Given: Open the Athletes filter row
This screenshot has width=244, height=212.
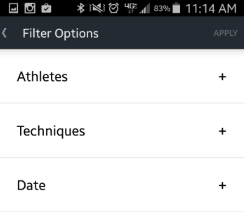Looking at the screenshot, I should (122, 77).
